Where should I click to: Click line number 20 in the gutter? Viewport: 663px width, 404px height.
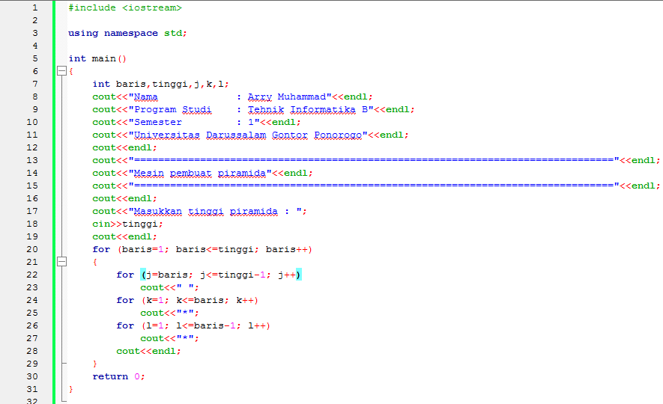pos(32,249)
